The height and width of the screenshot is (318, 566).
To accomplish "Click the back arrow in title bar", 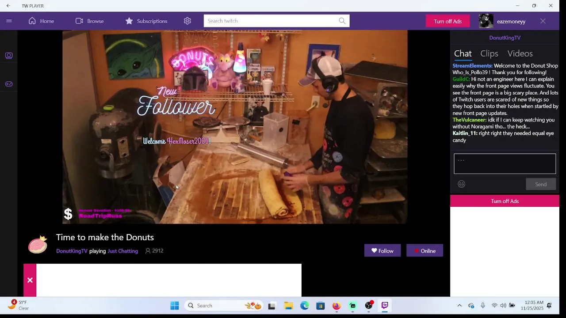I will [x=8, y=6].
